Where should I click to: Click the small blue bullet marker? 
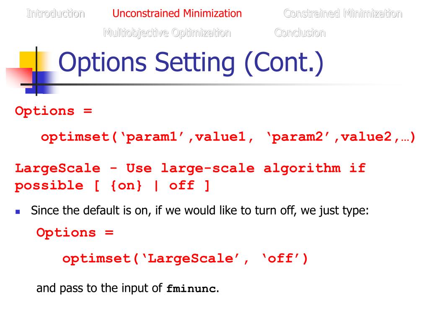(x=18, y=212)
